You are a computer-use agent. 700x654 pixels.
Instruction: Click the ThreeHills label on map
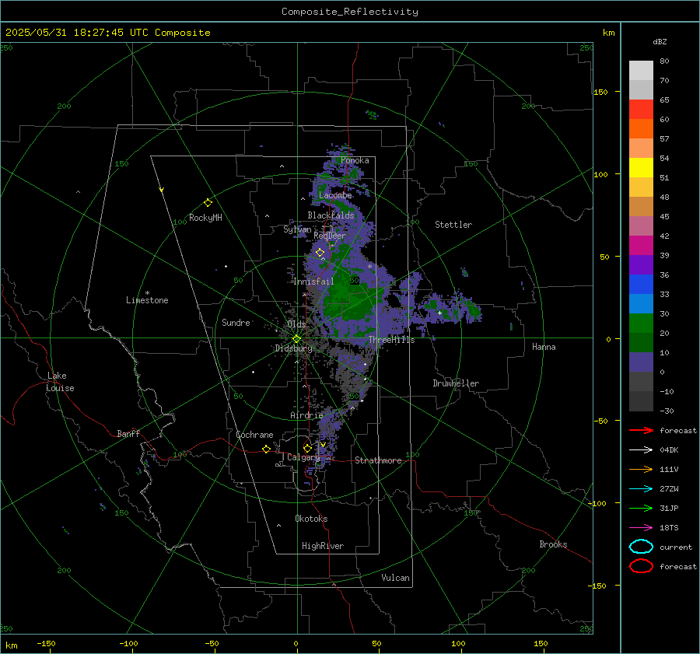(x=391, y=340)
